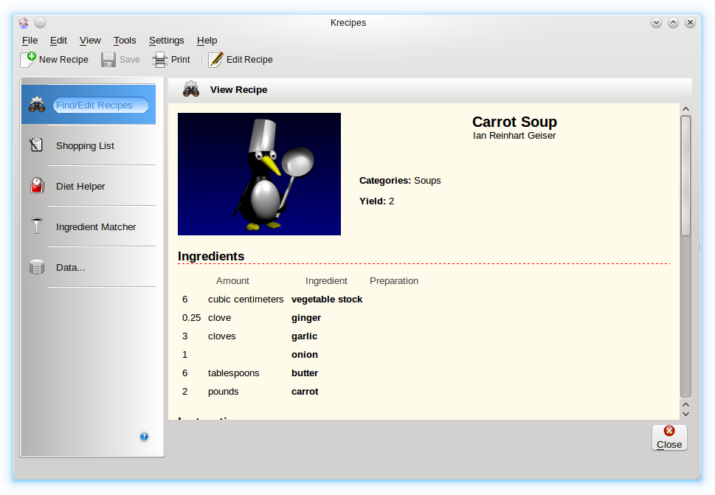Click the author name Ian Reinhart Geiser
Image resolution: width=715 pixels, height=495 pixels.
click(514, 136)
